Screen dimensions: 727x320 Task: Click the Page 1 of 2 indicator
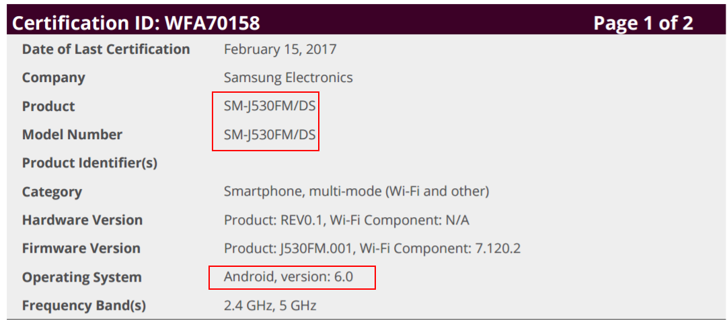tap(642, 24)
